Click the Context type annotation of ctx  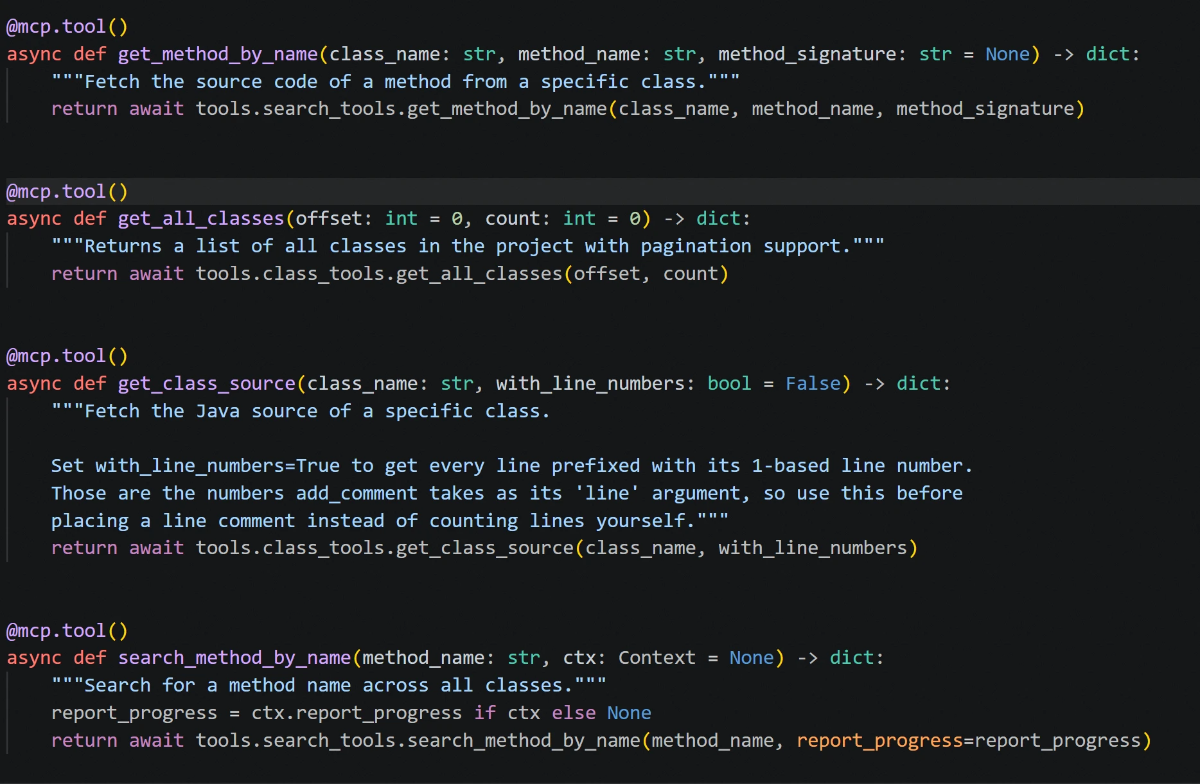pos(657,658)
